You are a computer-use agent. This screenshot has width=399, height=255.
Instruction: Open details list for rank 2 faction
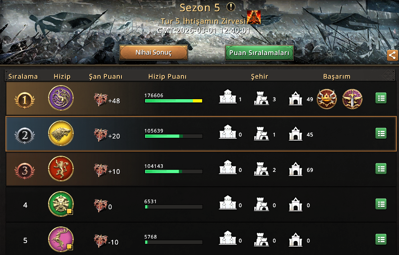pos(381,133)
